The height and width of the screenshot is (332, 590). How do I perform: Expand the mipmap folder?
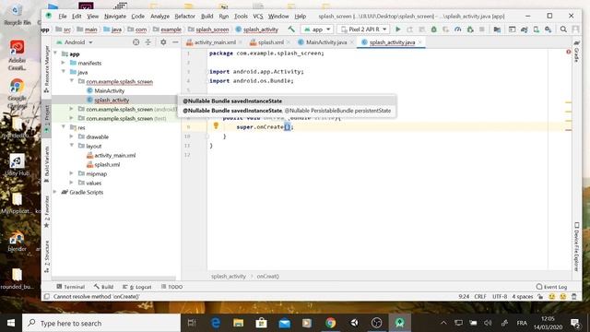coord(72,173)
